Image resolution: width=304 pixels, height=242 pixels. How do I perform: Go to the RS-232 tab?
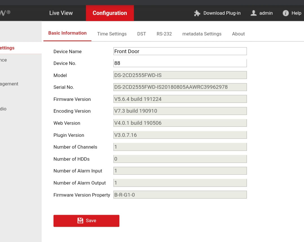coord(164,34)
